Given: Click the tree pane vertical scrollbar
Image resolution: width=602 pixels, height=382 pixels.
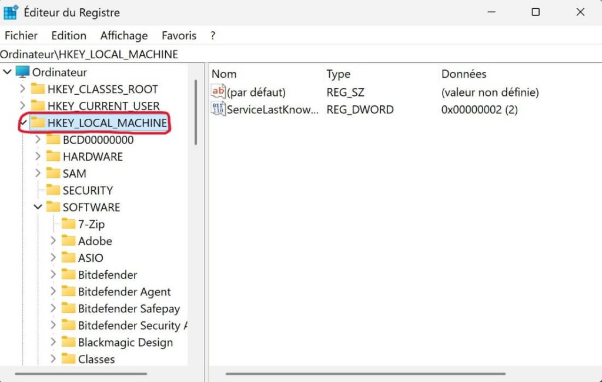Looking at the screenshot, I should pyautogui.click(x=196, y=112).
